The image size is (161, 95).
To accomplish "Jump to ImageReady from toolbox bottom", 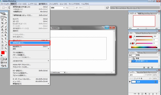I will click(x=4, y=66).
